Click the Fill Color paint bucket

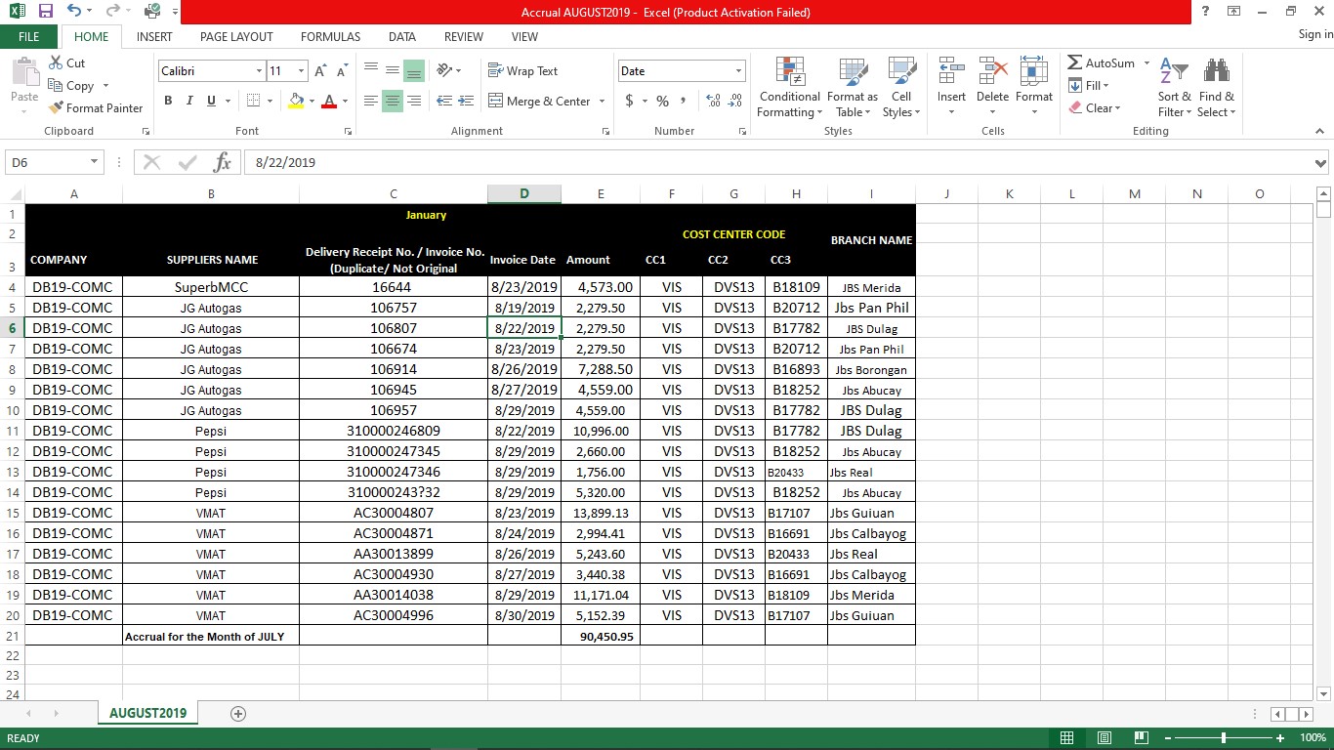pyautogui.click(x=296, y=101)
